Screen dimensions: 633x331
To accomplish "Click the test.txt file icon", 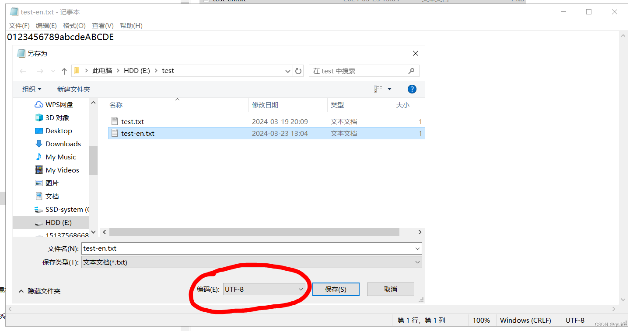I will [115, 121].
